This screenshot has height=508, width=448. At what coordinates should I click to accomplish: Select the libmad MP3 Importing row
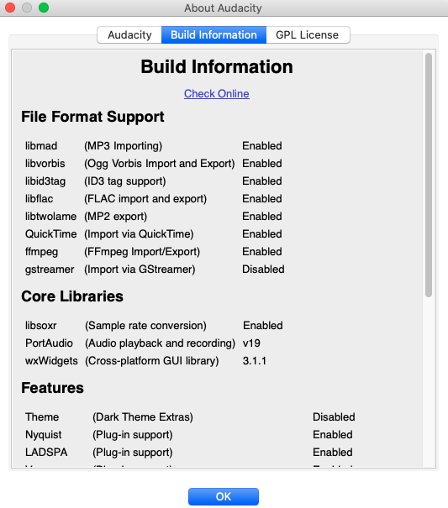pyautogui.click(x=154, y=146)
